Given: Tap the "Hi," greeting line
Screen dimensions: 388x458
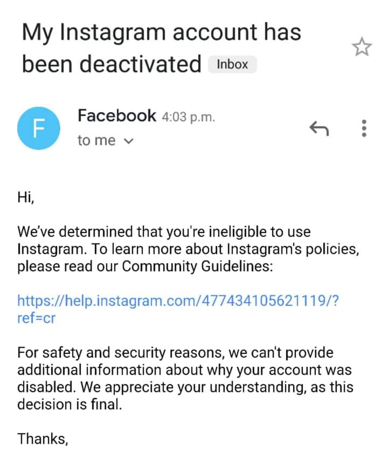Looking at the screenshot, I should [x=26, y=199].
